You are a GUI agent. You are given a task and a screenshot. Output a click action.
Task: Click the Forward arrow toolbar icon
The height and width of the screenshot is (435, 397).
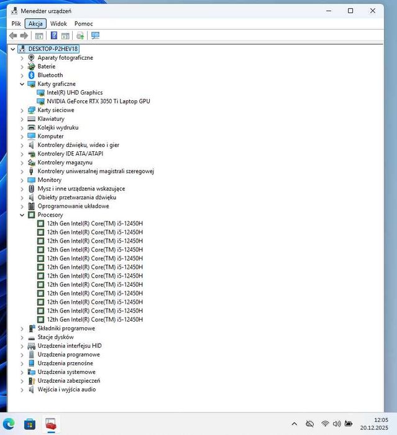(x=24, y=35)
